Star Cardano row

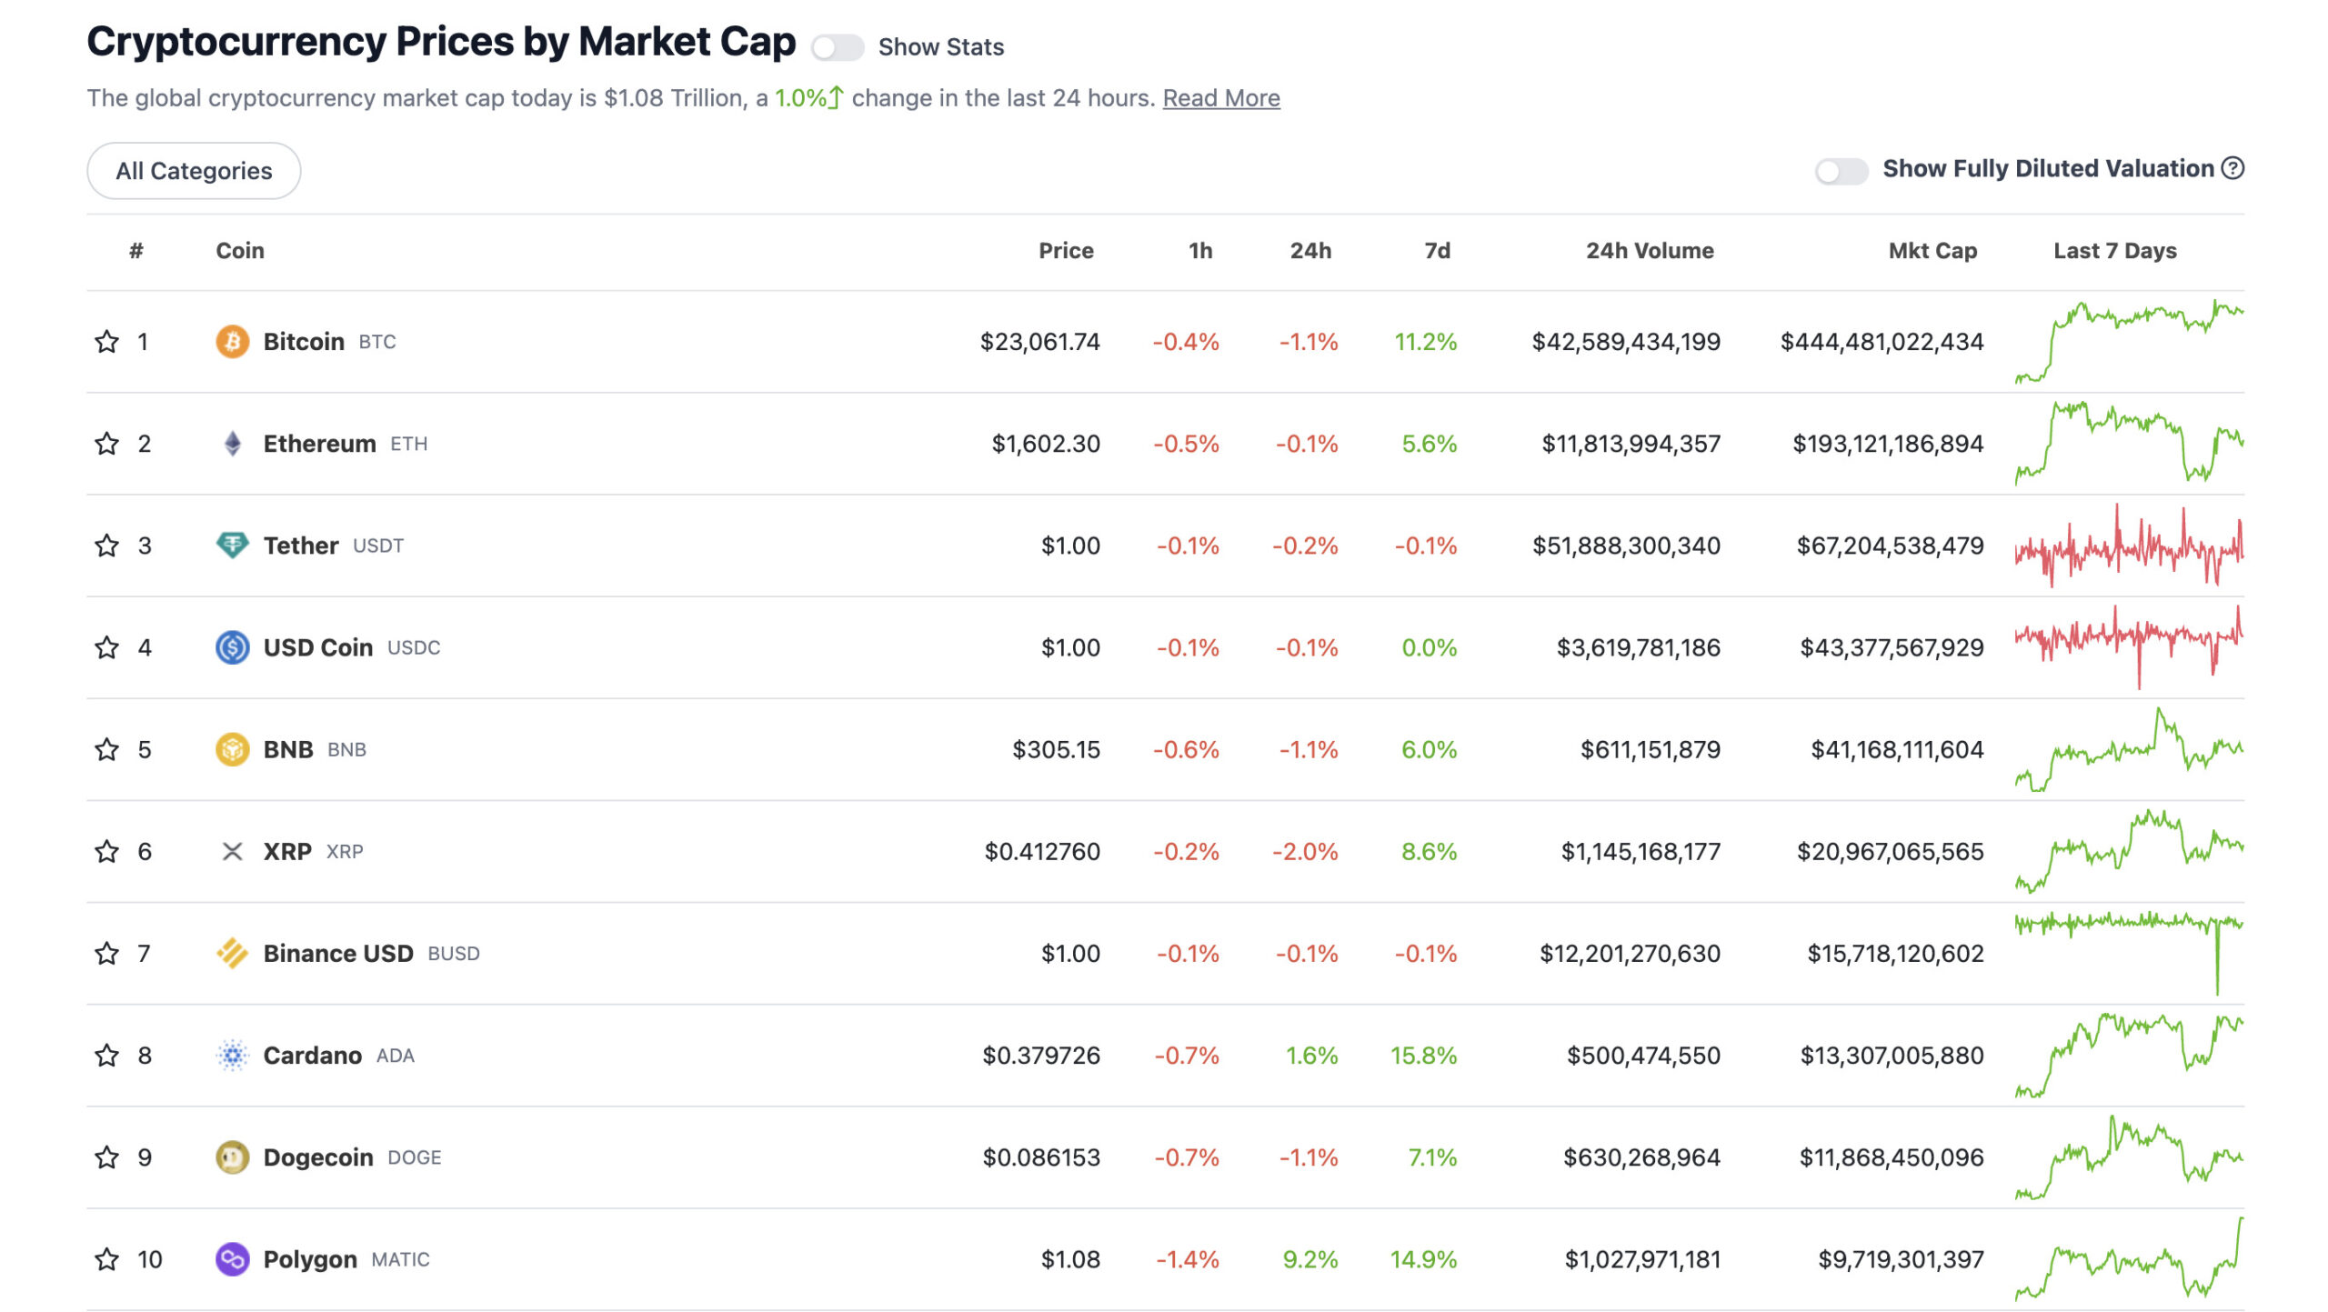[x=106, y=1055]
